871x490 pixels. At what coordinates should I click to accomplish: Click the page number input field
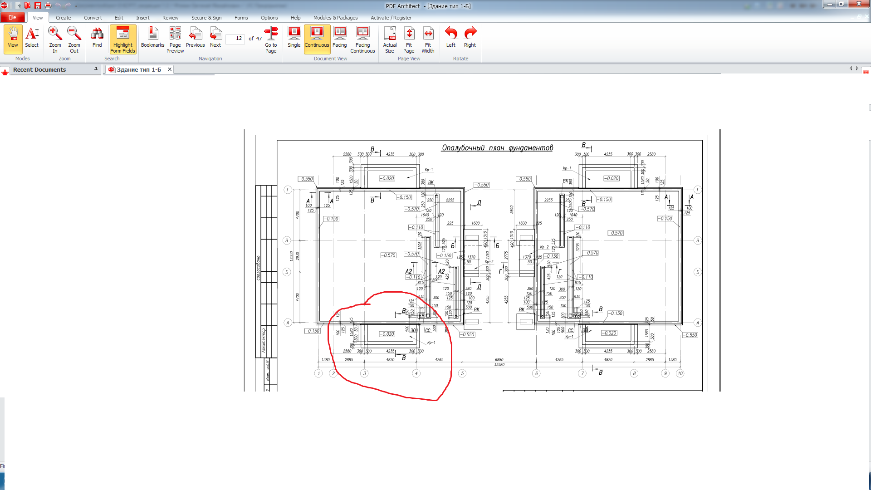click(235, 39)
